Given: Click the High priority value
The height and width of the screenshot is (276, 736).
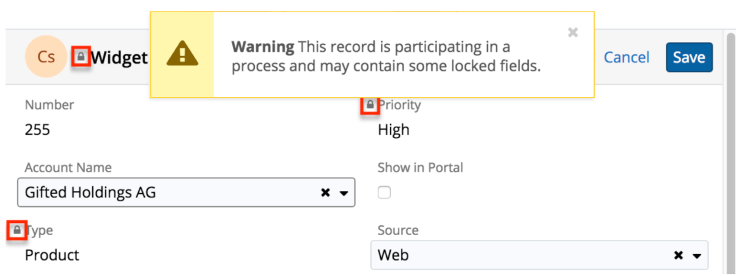Looking at the screenshot, I should 394,130.
